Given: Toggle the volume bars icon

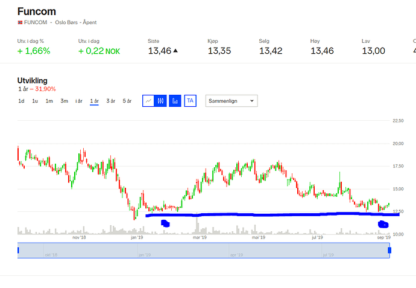Looking at the screenshot, I should click(x=175, y=101).
